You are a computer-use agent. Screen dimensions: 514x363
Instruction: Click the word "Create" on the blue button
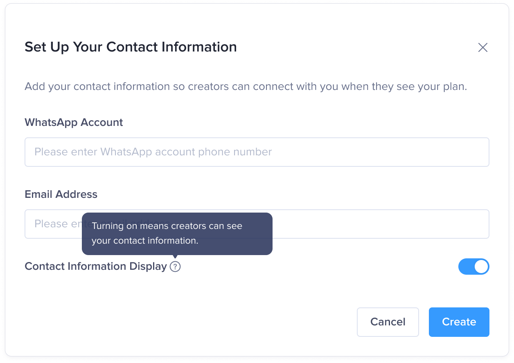click(459, 322)
